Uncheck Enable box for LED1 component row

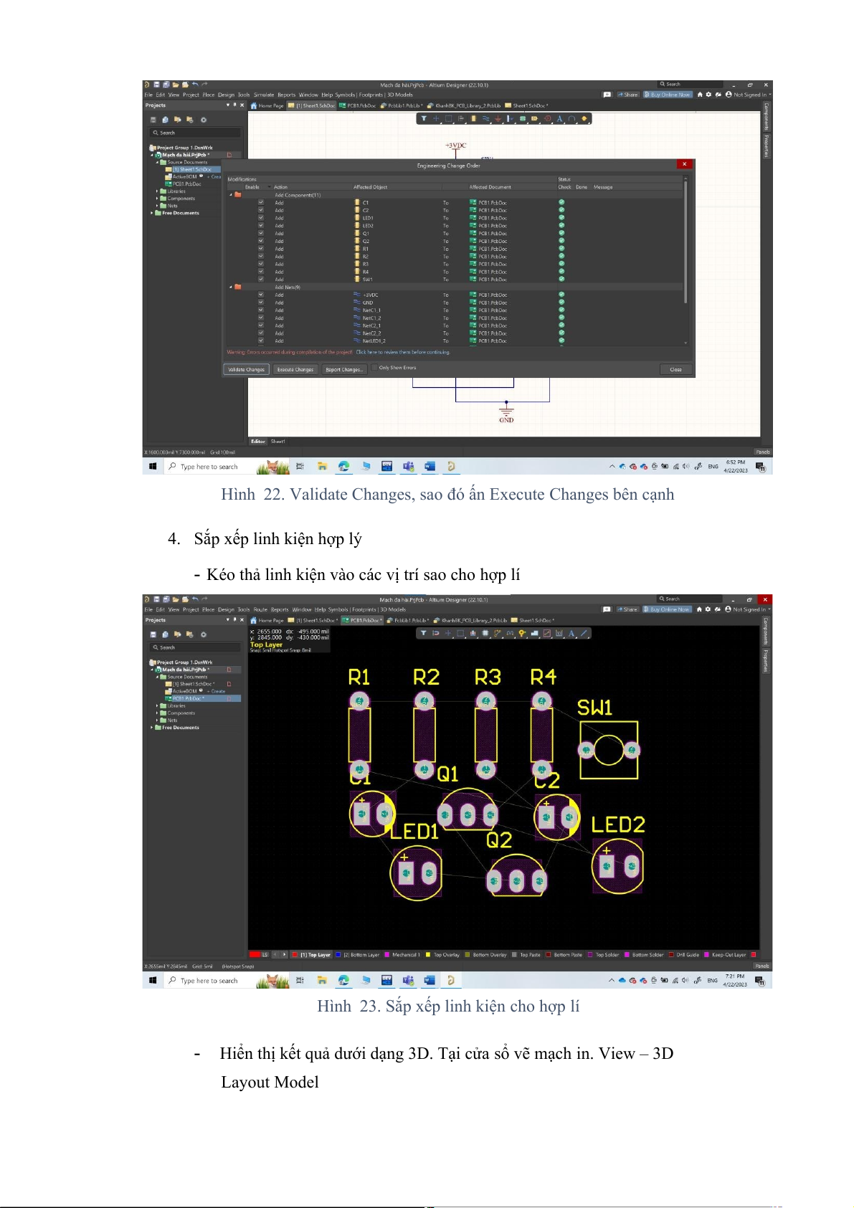(x=261, y=218)
